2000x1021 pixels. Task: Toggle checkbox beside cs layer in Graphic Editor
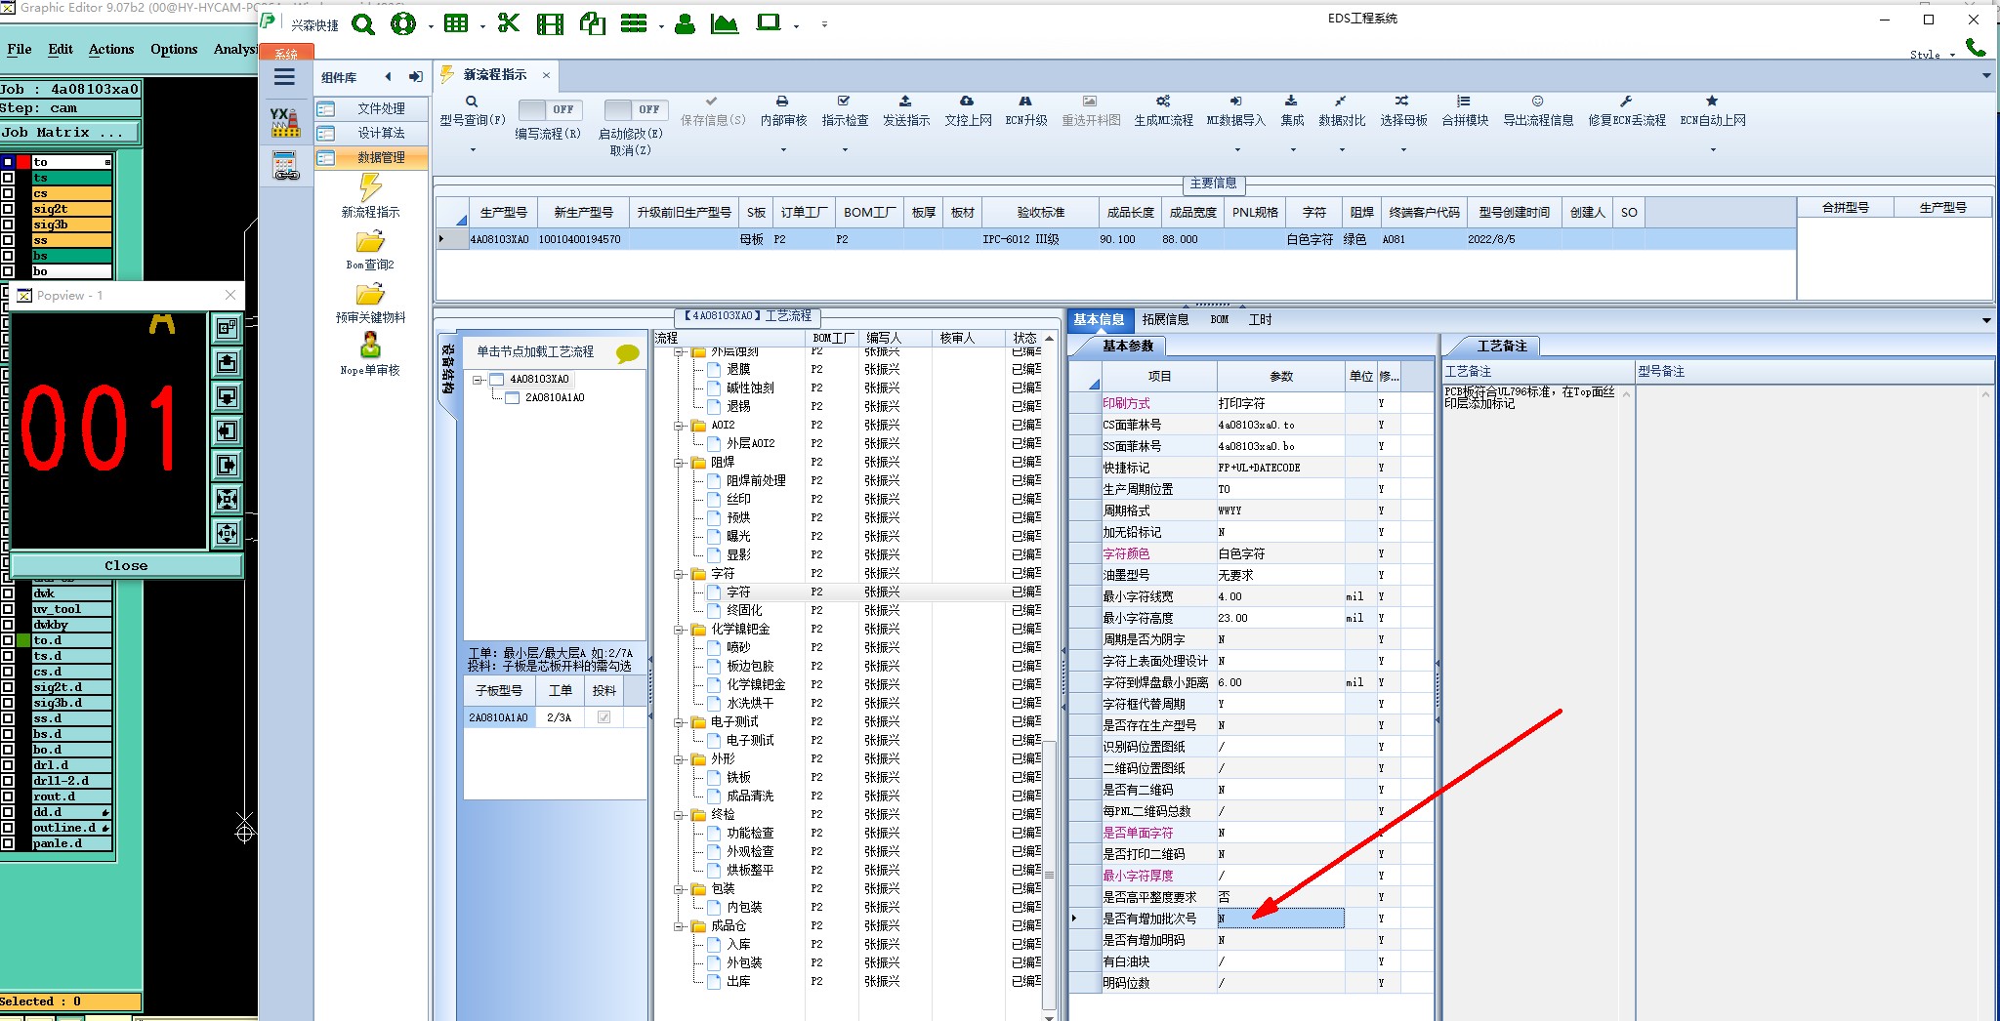coord(8,193)
